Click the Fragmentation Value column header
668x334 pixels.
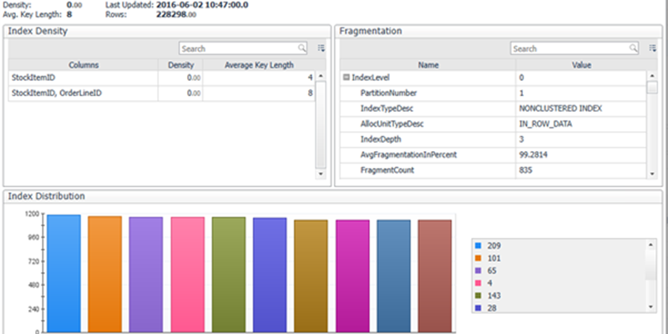point(581,64)
